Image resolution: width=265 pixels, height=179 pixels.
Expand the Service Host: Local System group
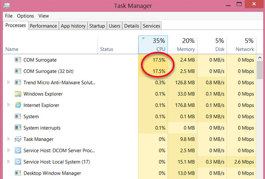click(x=9, y=162)
